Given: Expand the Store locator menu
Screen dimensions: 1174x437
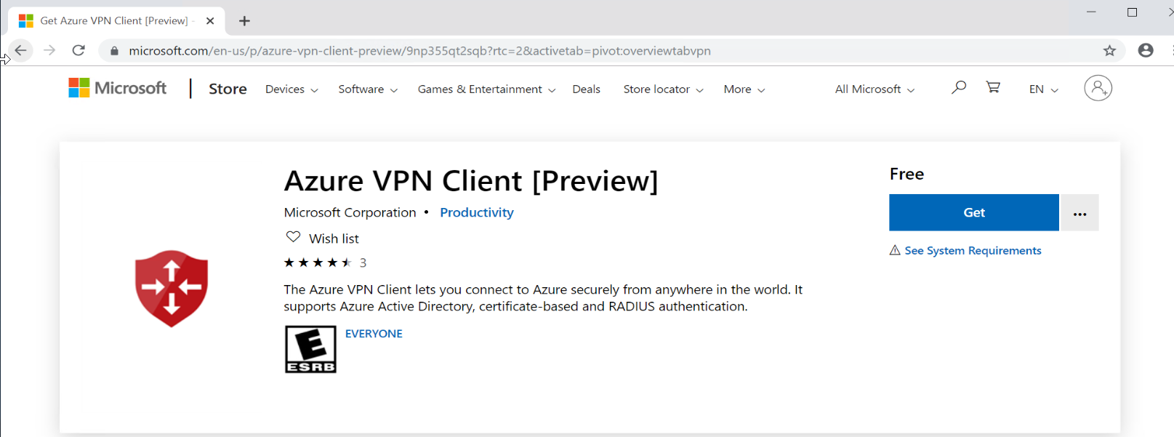Looking at the screenshot, I should point(663,89).
